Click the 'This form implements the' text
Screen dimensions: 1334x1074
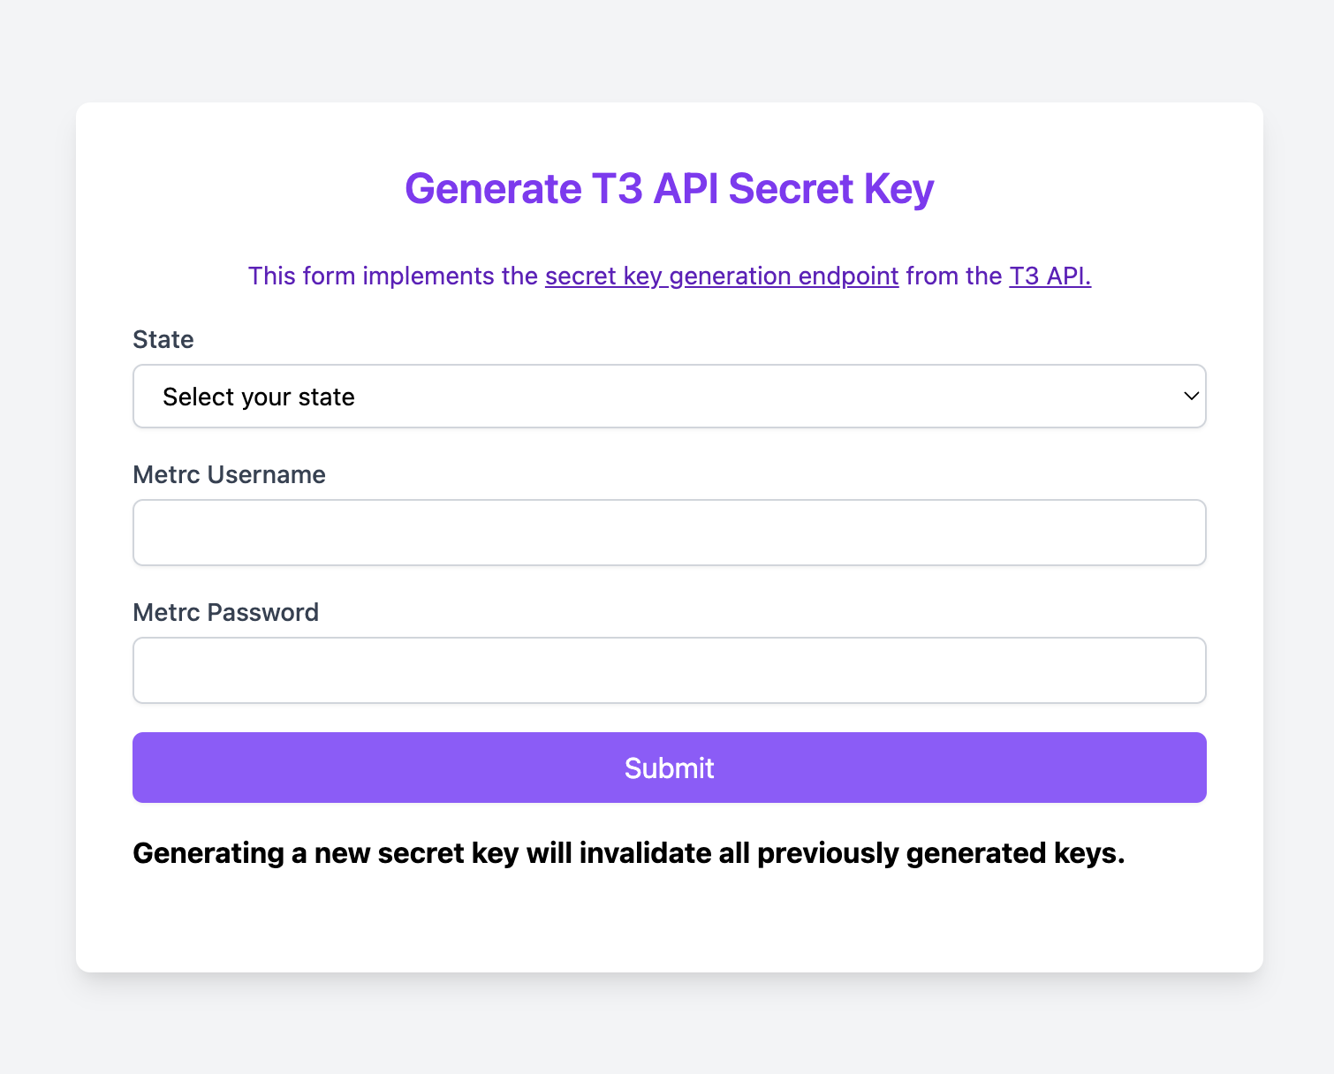(393, 276)
